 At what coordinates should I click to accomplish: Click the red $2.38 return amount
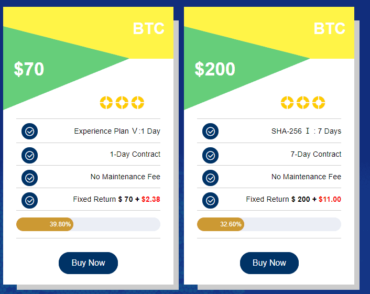click(151, 199)
